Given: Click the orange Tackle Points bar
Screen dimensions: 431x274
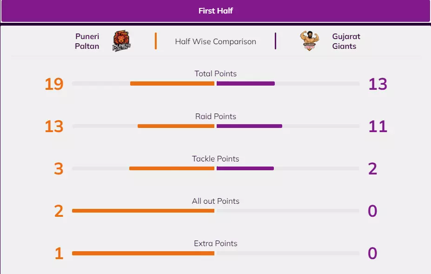Looking at the screenshot, I should (172, 168).
